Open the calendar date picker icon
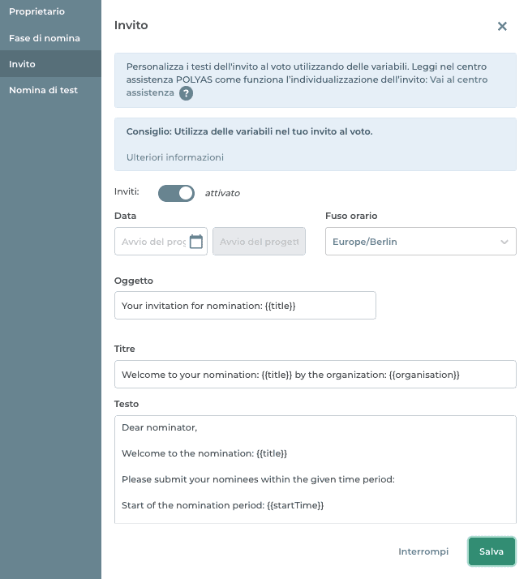The height and width of the screenshot is (579, 528). click(x=195, y=242)
